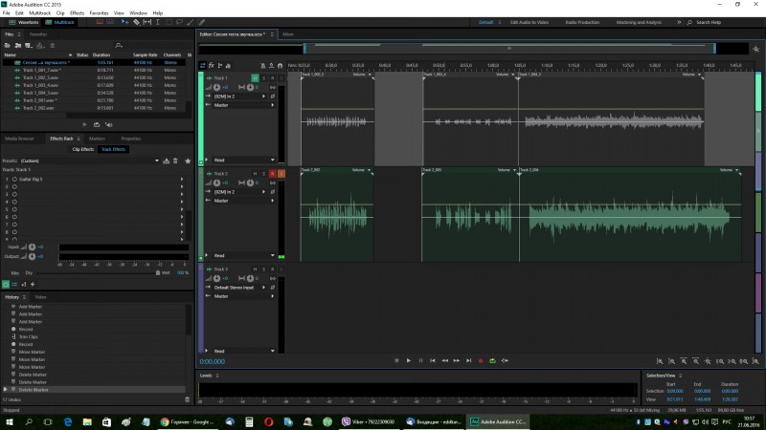Select Clip Effects button
This screenshot has height=430, width=766.
(x=83, y=149)
